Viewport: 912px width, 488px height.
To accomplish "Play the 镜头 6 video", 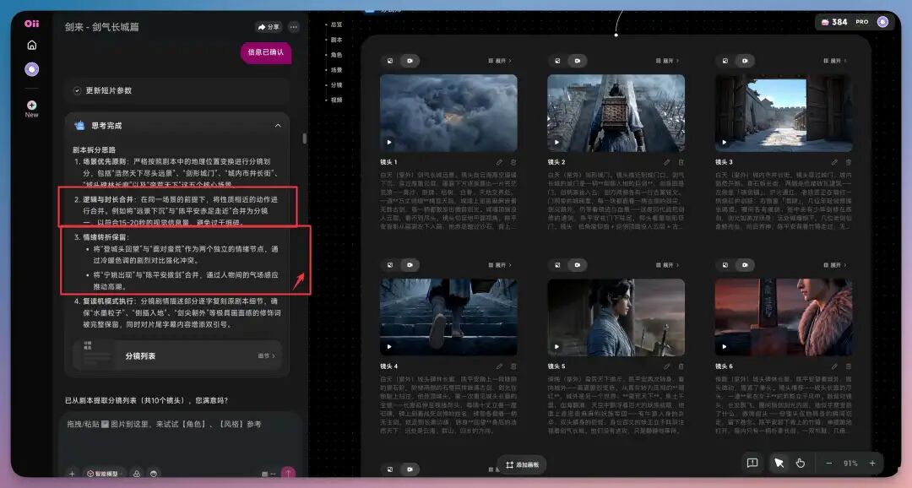I will [x=725, y=346].
